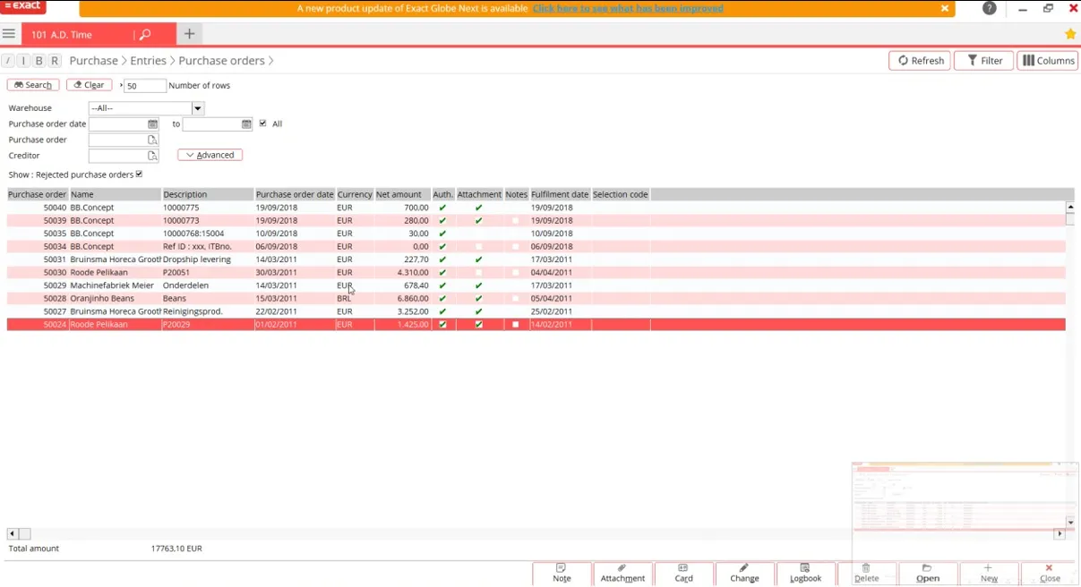
Task: Change the selected purchase order
Action: coord(744,574)
